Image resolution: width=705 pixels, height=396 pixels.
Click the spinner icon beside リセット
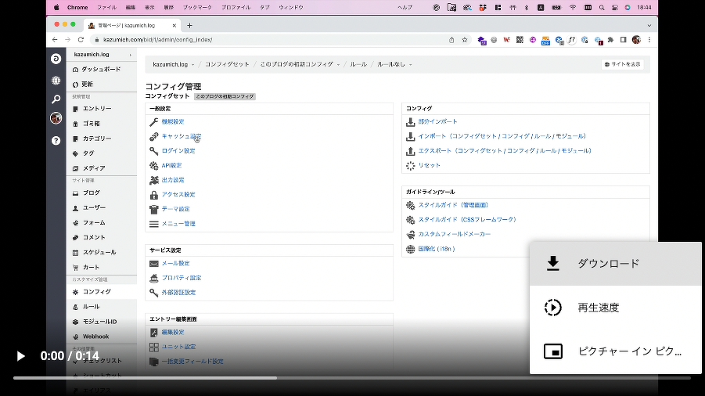(x=411, y=165)
